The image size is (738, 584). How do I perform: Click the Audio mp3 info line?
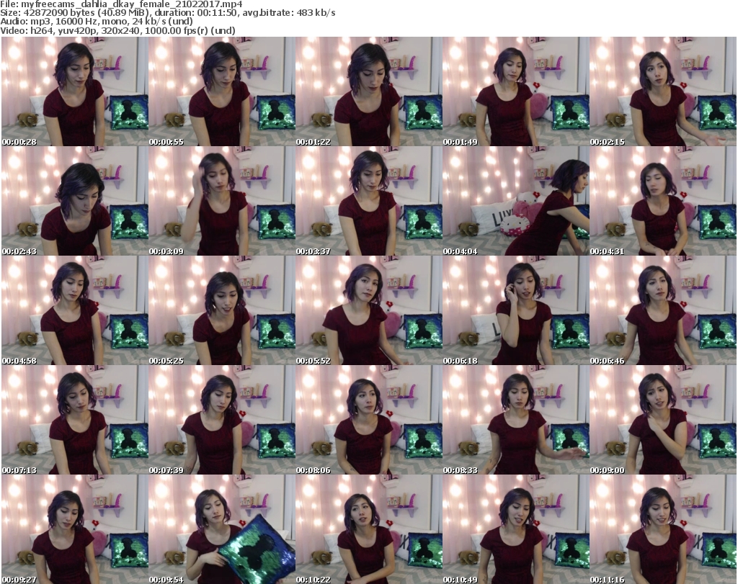(x=97, y=22)
